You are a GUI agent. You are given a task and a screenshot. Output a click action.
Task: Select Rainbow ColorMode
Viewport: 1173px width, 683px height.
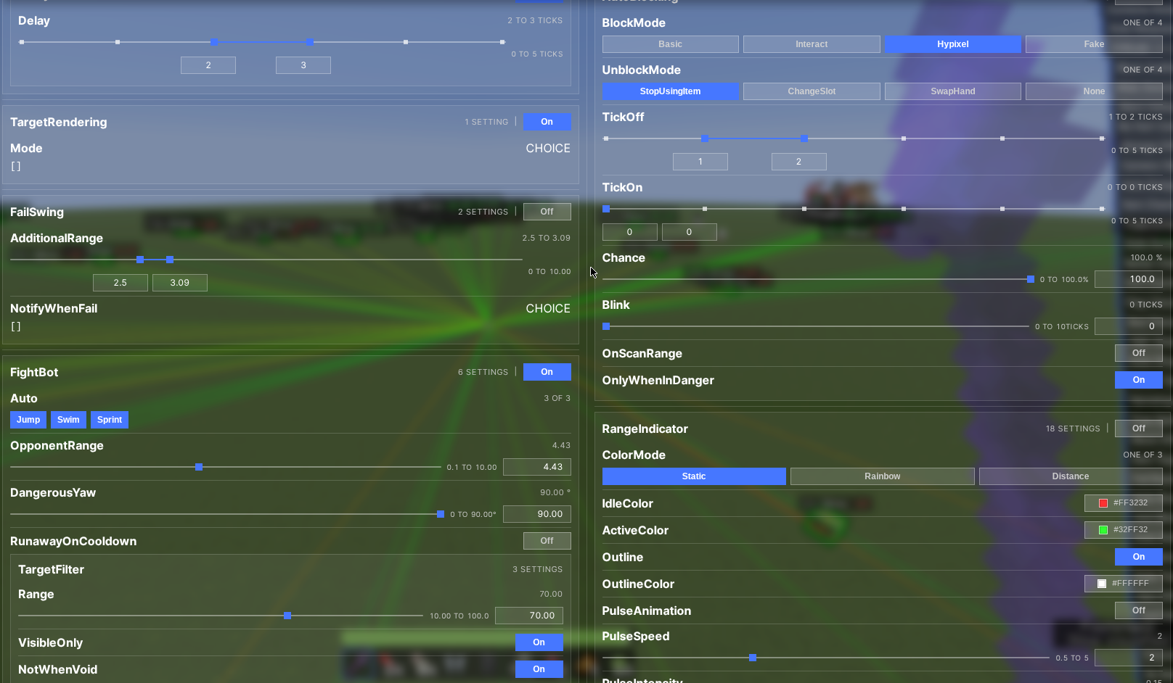pos(882,476)
